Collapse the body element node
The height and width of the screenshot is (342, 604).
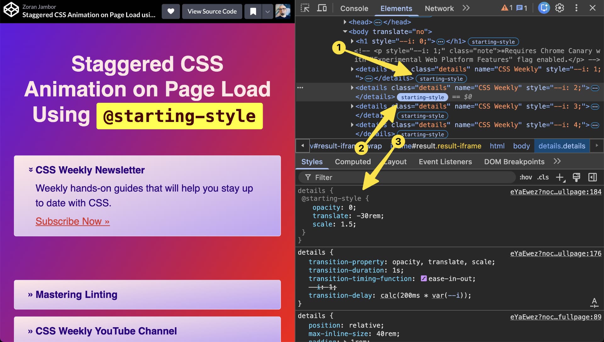[x=344, y=31]
